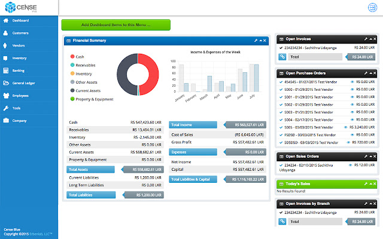This screenshot has width=383, height=239.
Task: Close Open Invoices by Branch widget
Action: click(x=375, y=204)
